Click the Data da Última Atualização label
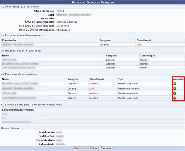 (x=37, y=30)
